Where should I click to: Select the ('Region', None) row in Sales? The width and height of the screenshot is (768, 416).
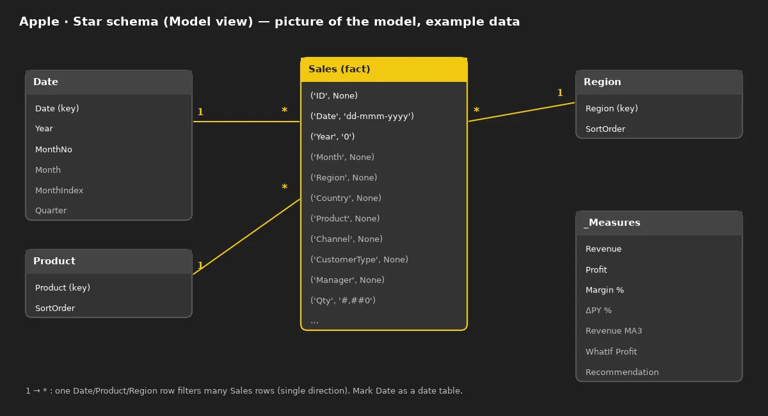[x=344, y=178]
